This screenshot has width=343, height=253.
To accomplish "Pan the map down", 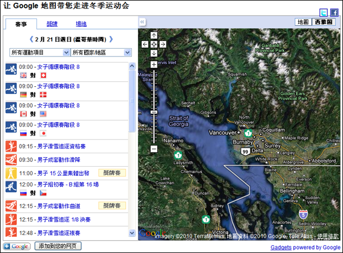I will [x=154, y=53].
